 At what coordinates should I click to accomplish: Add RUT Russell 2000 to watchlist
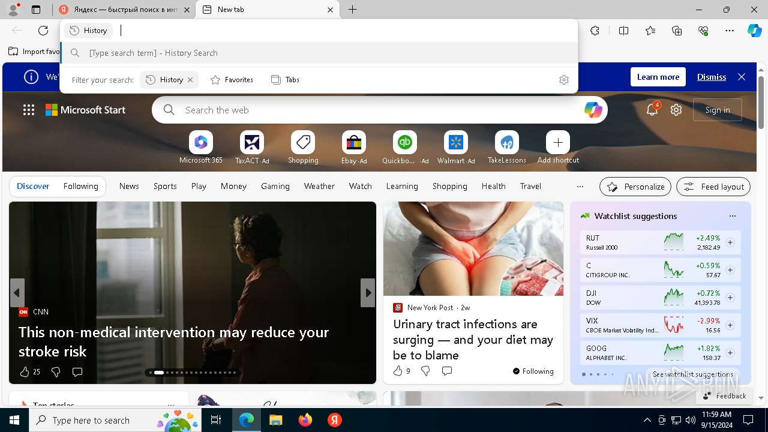730,242
